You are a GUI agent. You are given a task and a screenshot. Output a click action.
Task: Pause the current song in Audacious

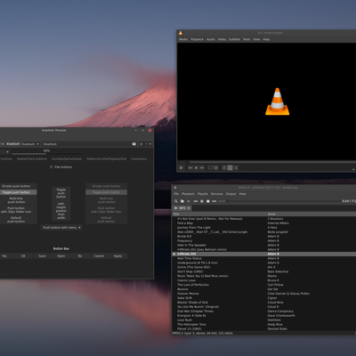click(x=202, y=201)
